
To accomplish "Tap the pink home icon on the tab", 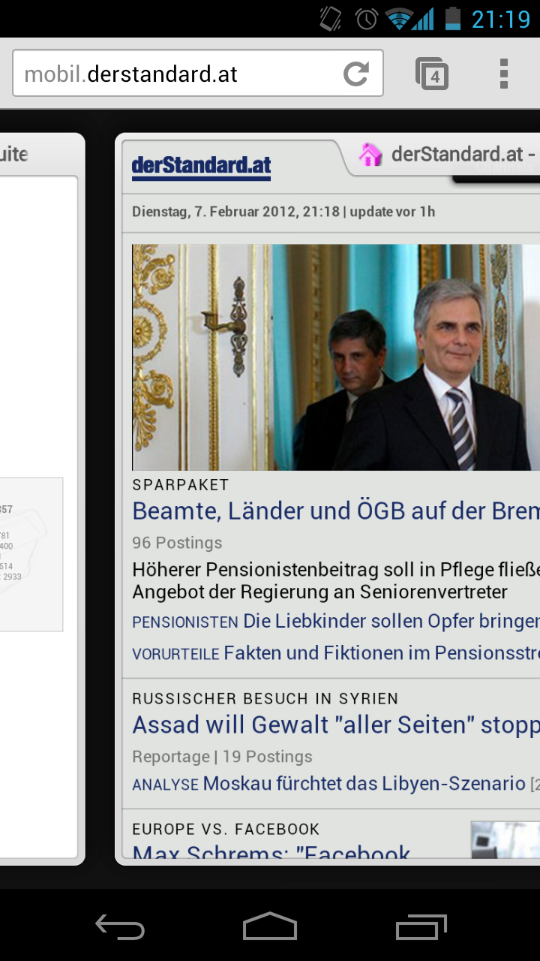I will [x=370, y=155].
